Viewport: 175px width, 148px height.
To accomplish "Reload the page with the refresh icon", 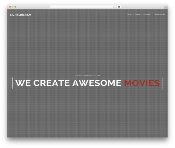I will point(114,7).
